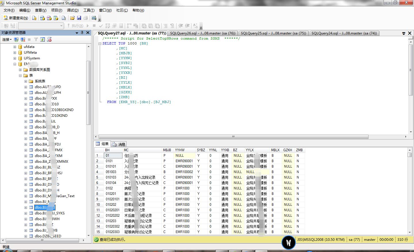Click the YYHW column header in results
414x252 pixels.
point(185,150)
